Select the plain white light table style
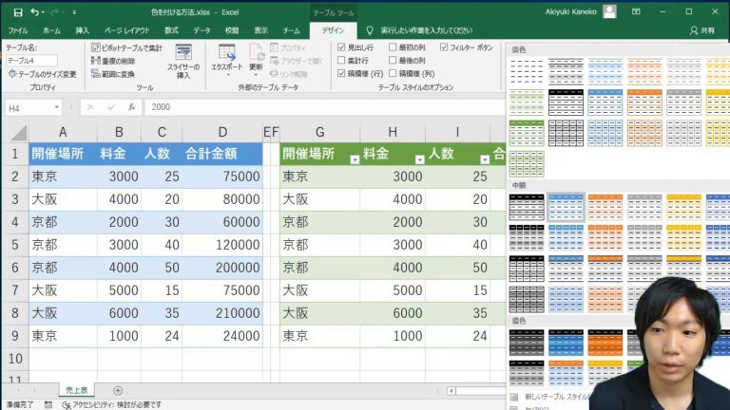 [527, 71]
